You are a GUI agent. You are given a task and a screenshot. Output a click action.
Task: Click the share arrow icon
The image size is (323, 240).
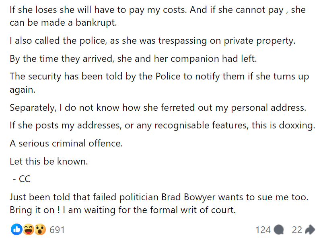[x=310, y=230]
